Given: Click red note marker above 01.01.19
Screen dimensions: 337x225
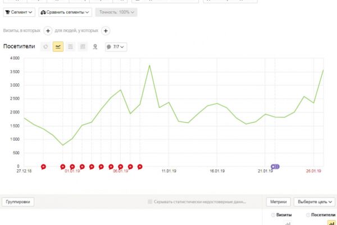Looking at the screenshot, I should pos(72,166).
